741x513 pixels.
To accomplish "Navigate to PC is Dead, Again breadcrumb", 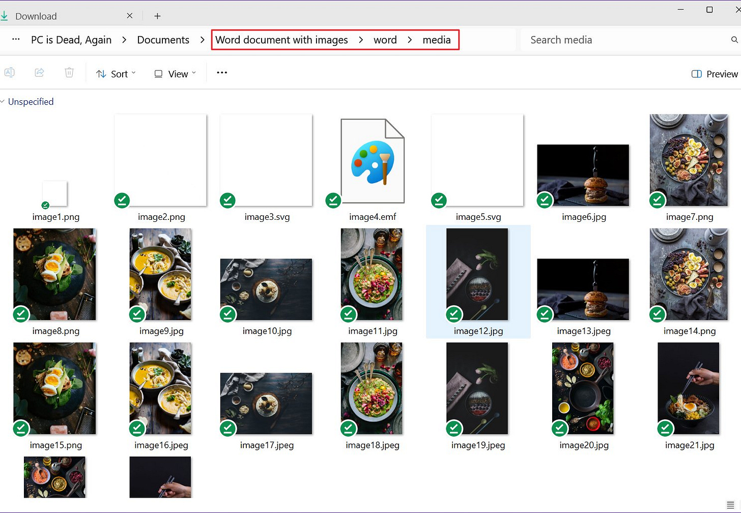I will 71,40.
